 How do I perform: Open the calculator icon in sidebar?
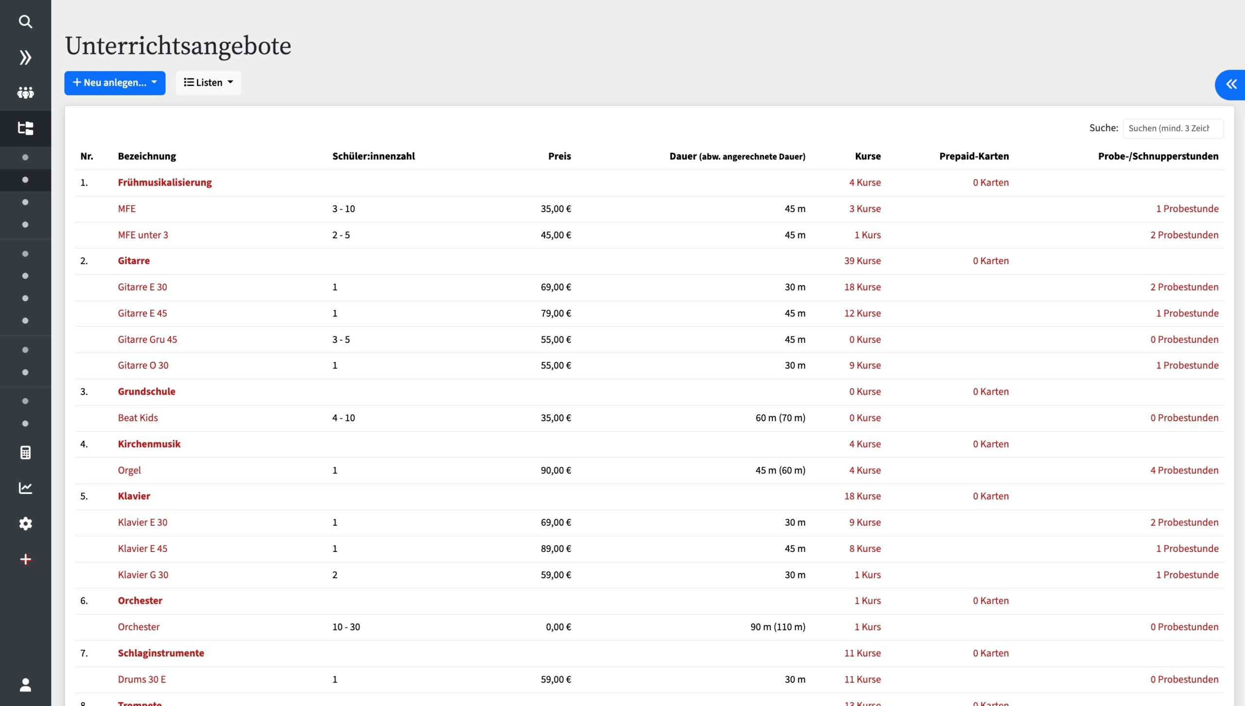point(25,453)
